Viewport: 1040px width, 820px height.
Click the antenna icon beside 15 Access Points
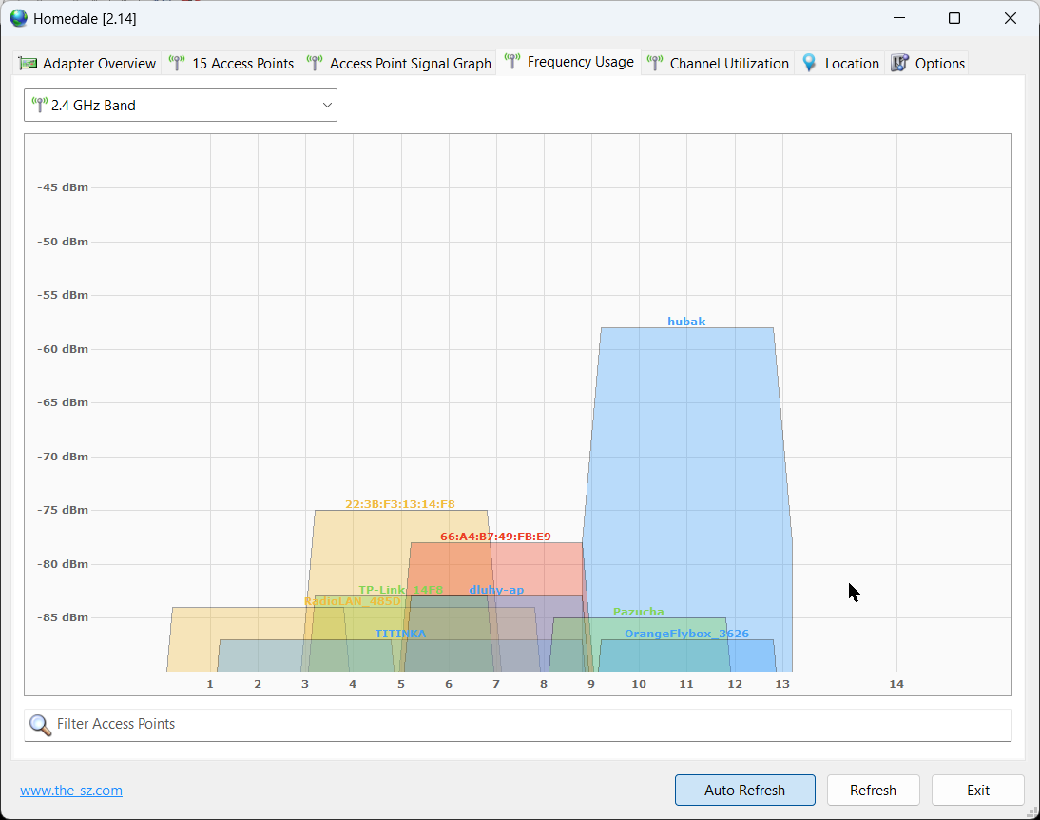coord(177,64)
